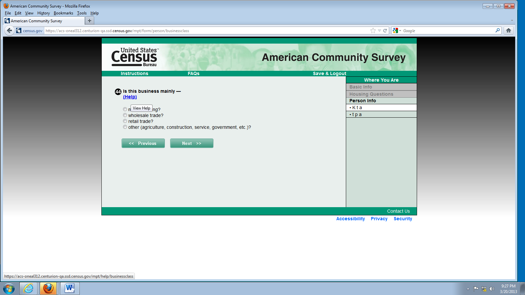Click the United States Census Bureau logo
This screenshot has width=525, height=295.
pyautogui.click(x=135, y=57)
